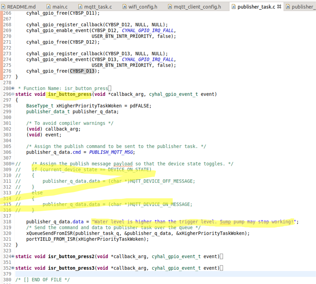Open the main.c editor tab
The image size is (316, 284).
tap(57, 7)
